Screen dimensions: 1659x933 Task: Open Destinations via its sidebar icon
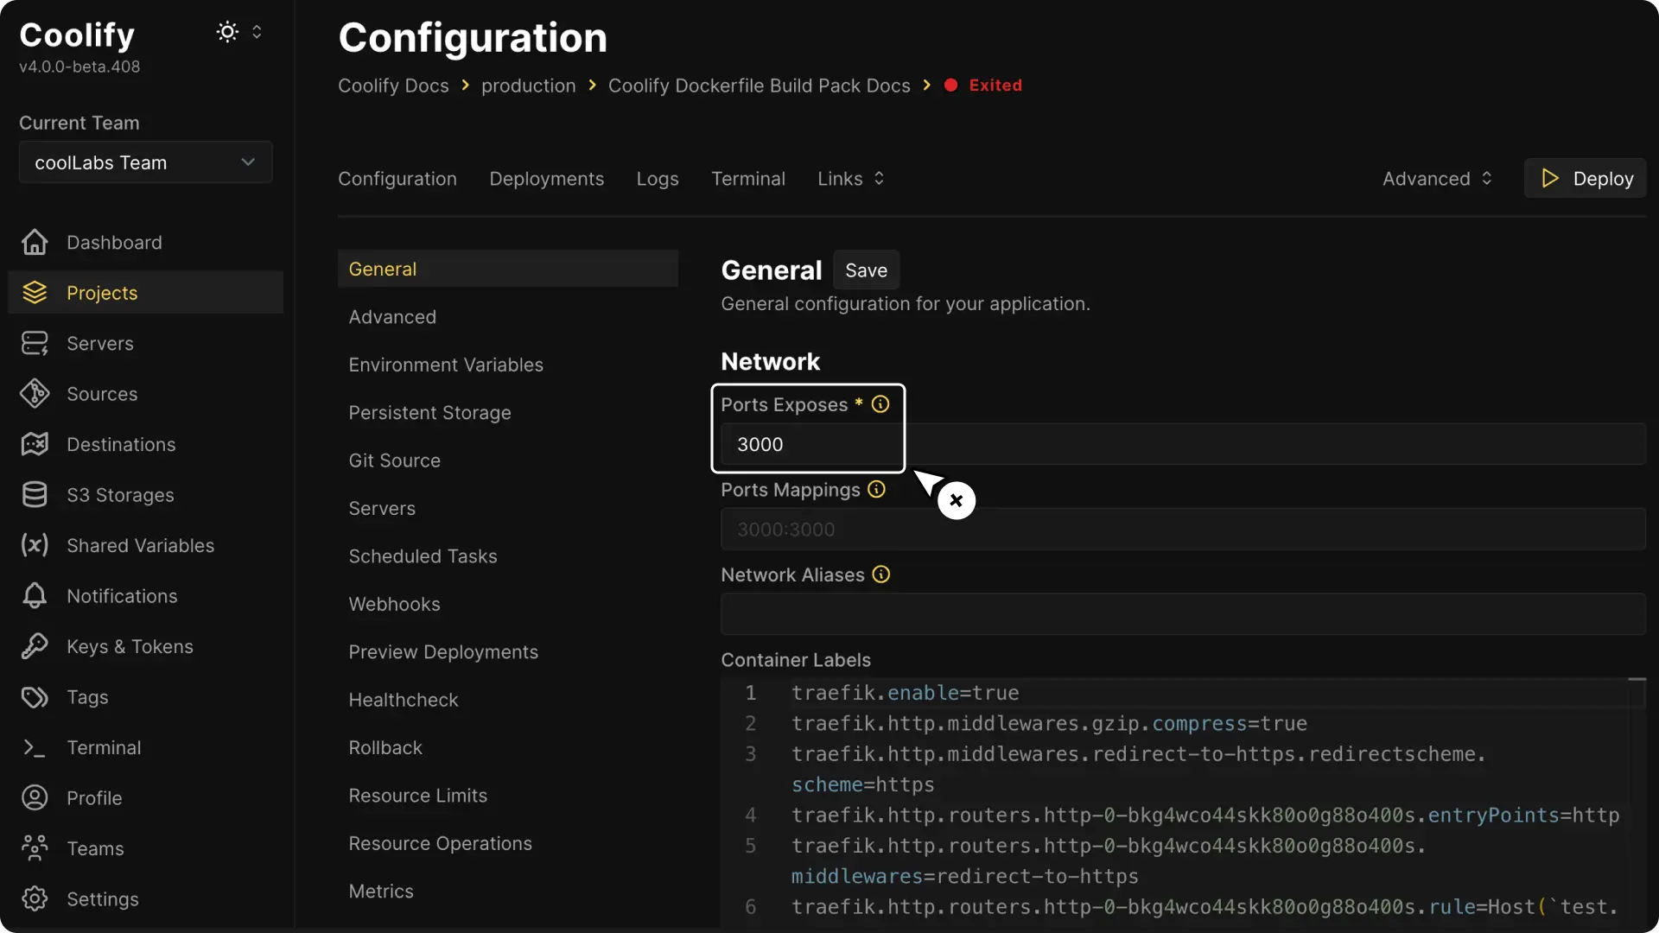tap(33, 444)
